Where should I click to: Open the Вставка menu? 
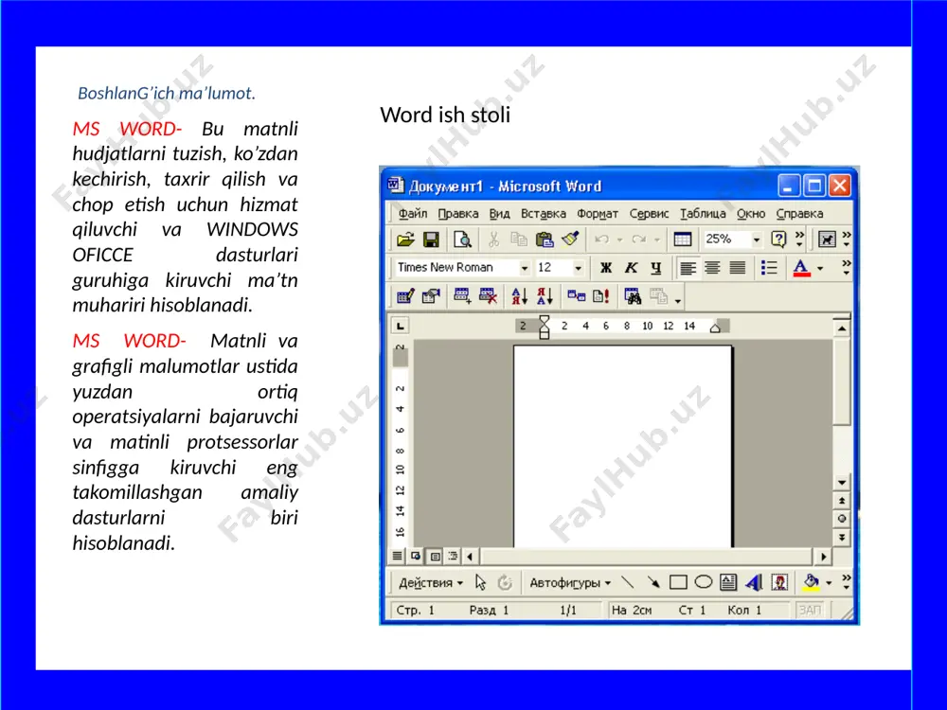tap(544, 213)
